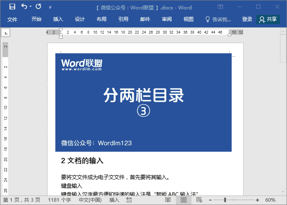Click the vertical scrollbar down arrow

point(283,192)
